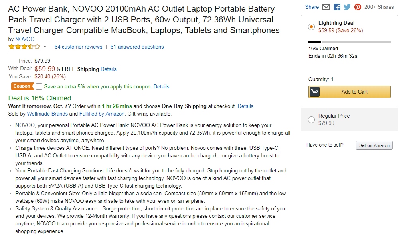Choose the Regular Price radio option
This screenshot has width=403, height=237.
click(311, 119)
